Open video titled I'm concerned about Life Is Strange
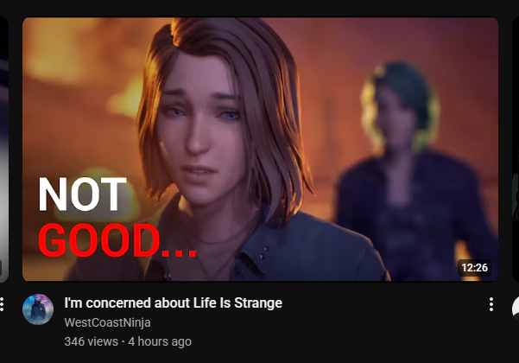This screenshot has width=519, height=363. click(173, 303)
